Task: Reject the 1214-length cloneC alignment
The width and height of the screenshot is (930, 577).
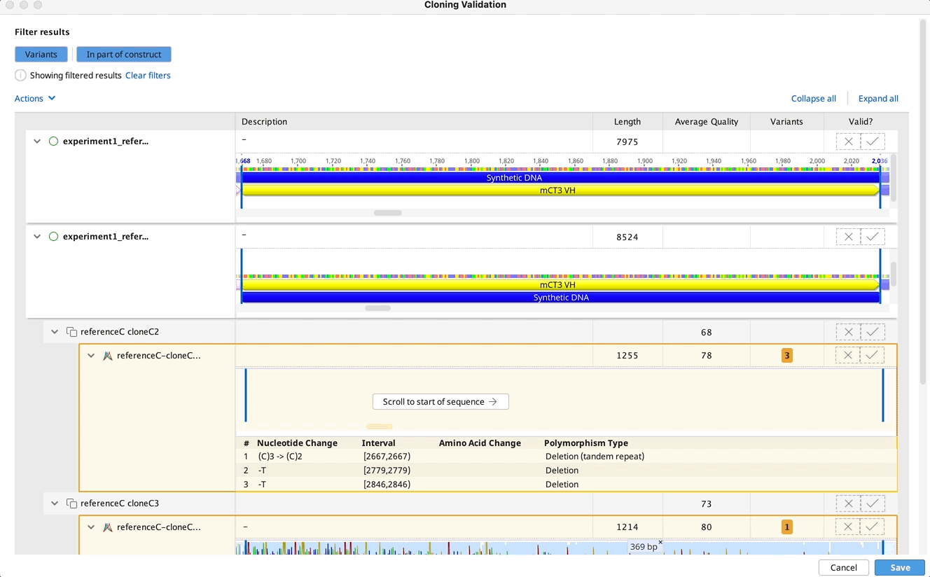Action: tap(847, 527)
